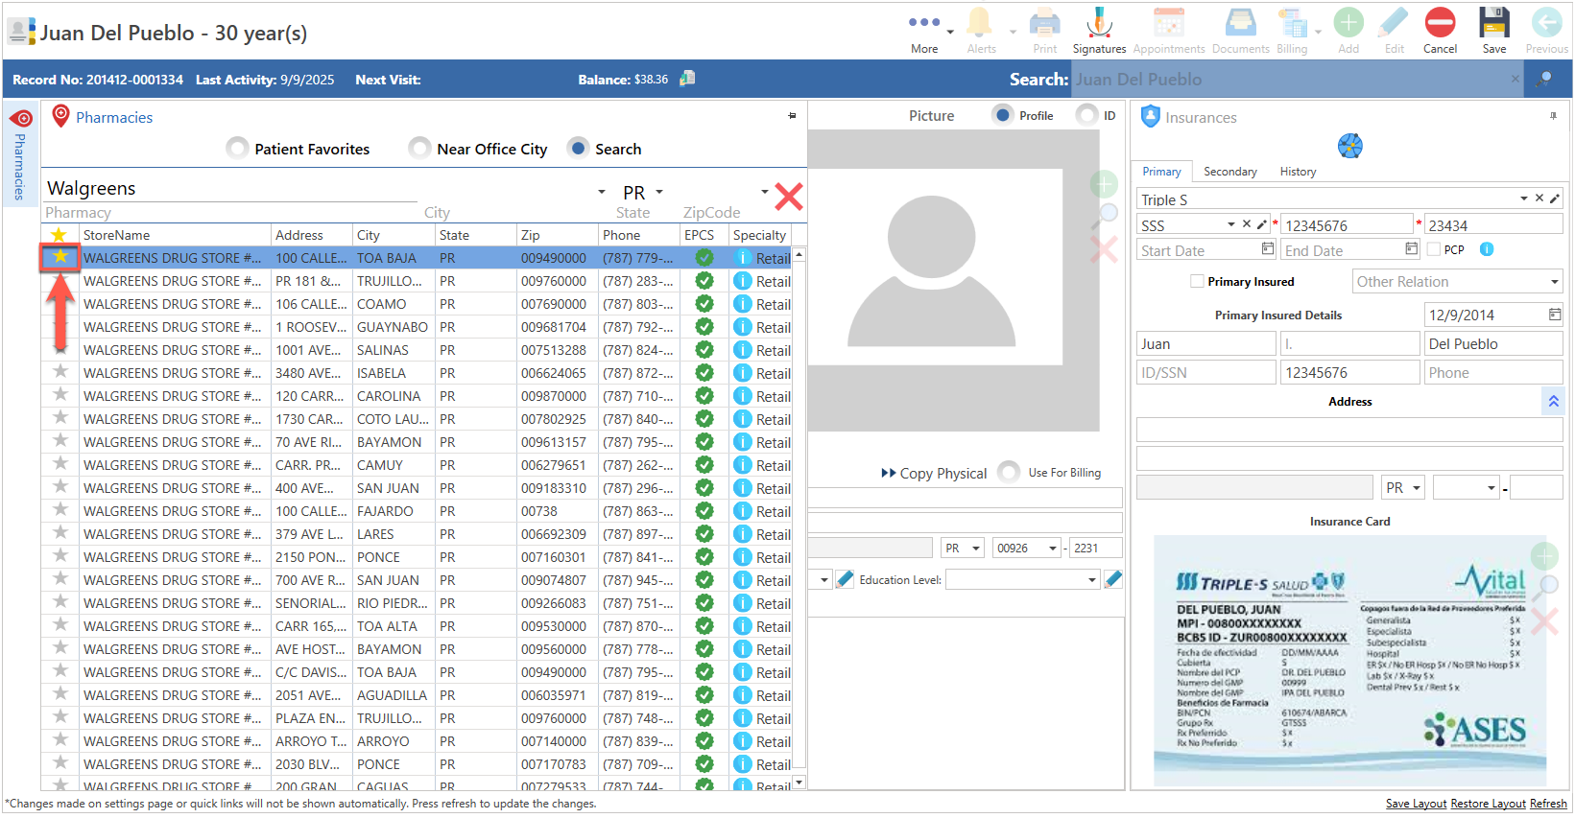Click Restore Layout link

pyautogui.click(x=1488, y=804)
